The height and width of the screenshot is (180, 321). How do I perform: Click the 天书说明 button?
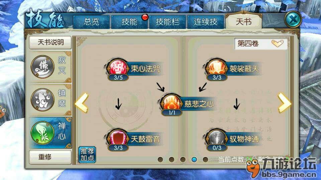(50, 42)
